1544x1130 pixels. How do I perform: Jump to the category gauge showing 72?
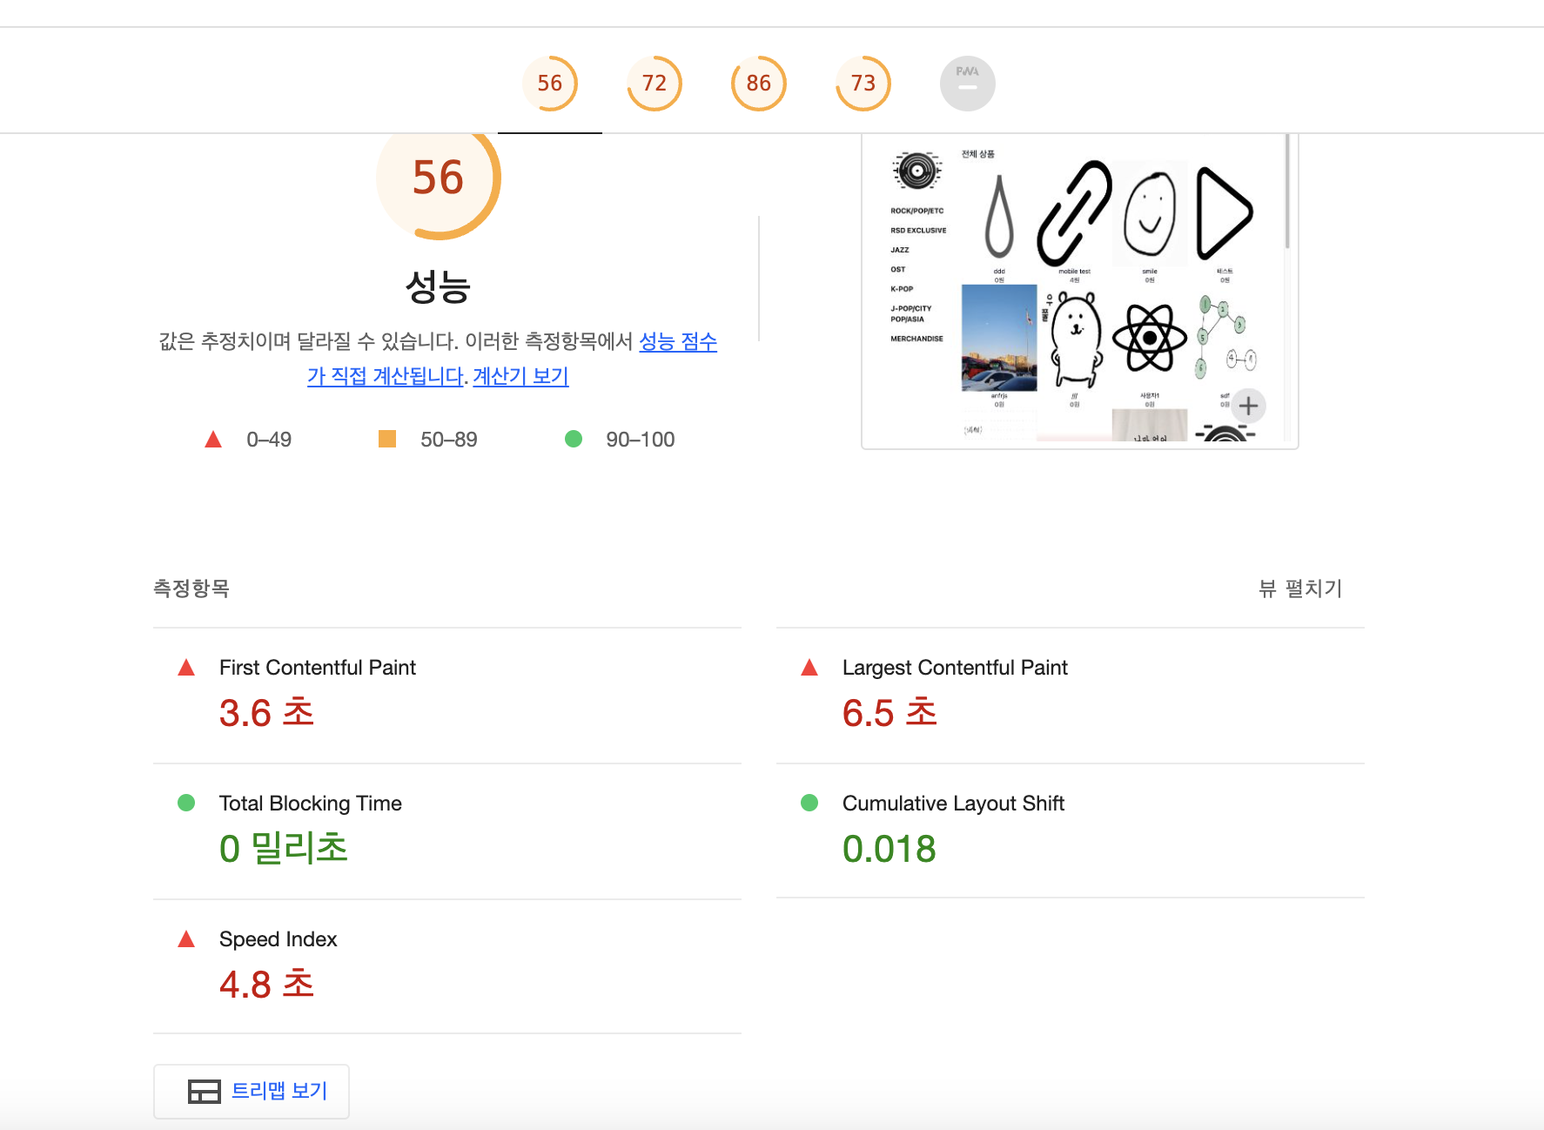[655, 84]
